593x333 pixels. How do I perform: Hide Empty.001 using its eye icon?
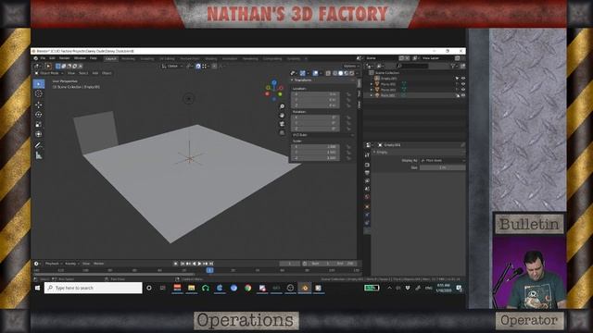click(463, 79)
